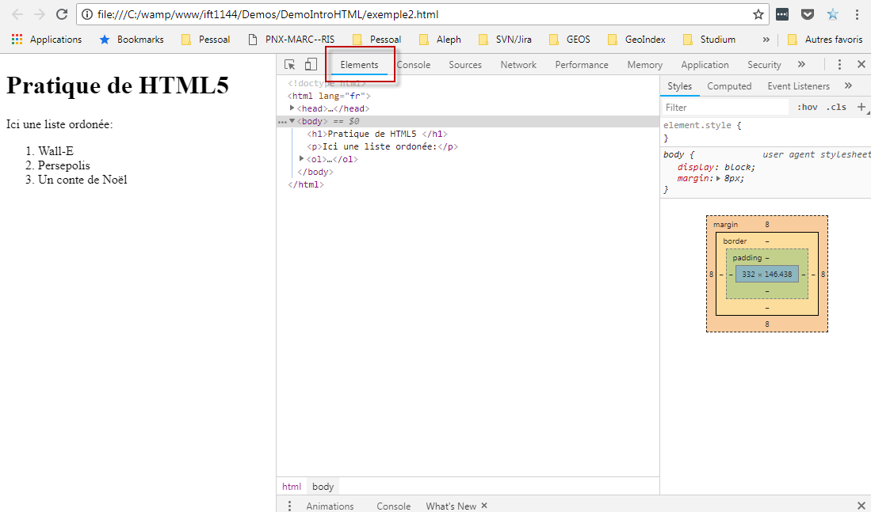Show more Styles sidebar tabs chevron
871x512 pixels.
tap(848, 85)
